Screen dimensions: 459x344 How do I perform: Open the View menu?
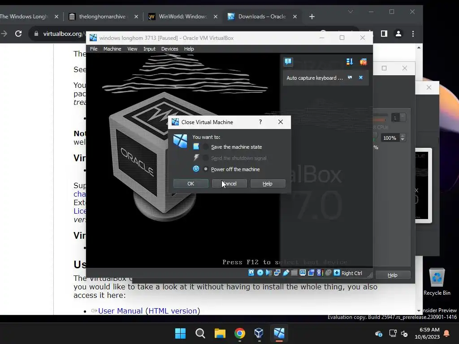point(132,49)
